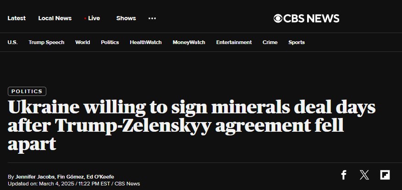This screenshot has width=402, height=190.
Task: Share article on X
Action: [364, 175]
